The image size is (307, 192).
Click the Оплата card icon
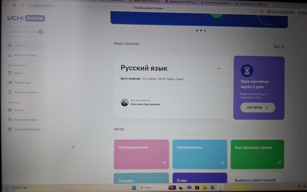pos(10,110)
